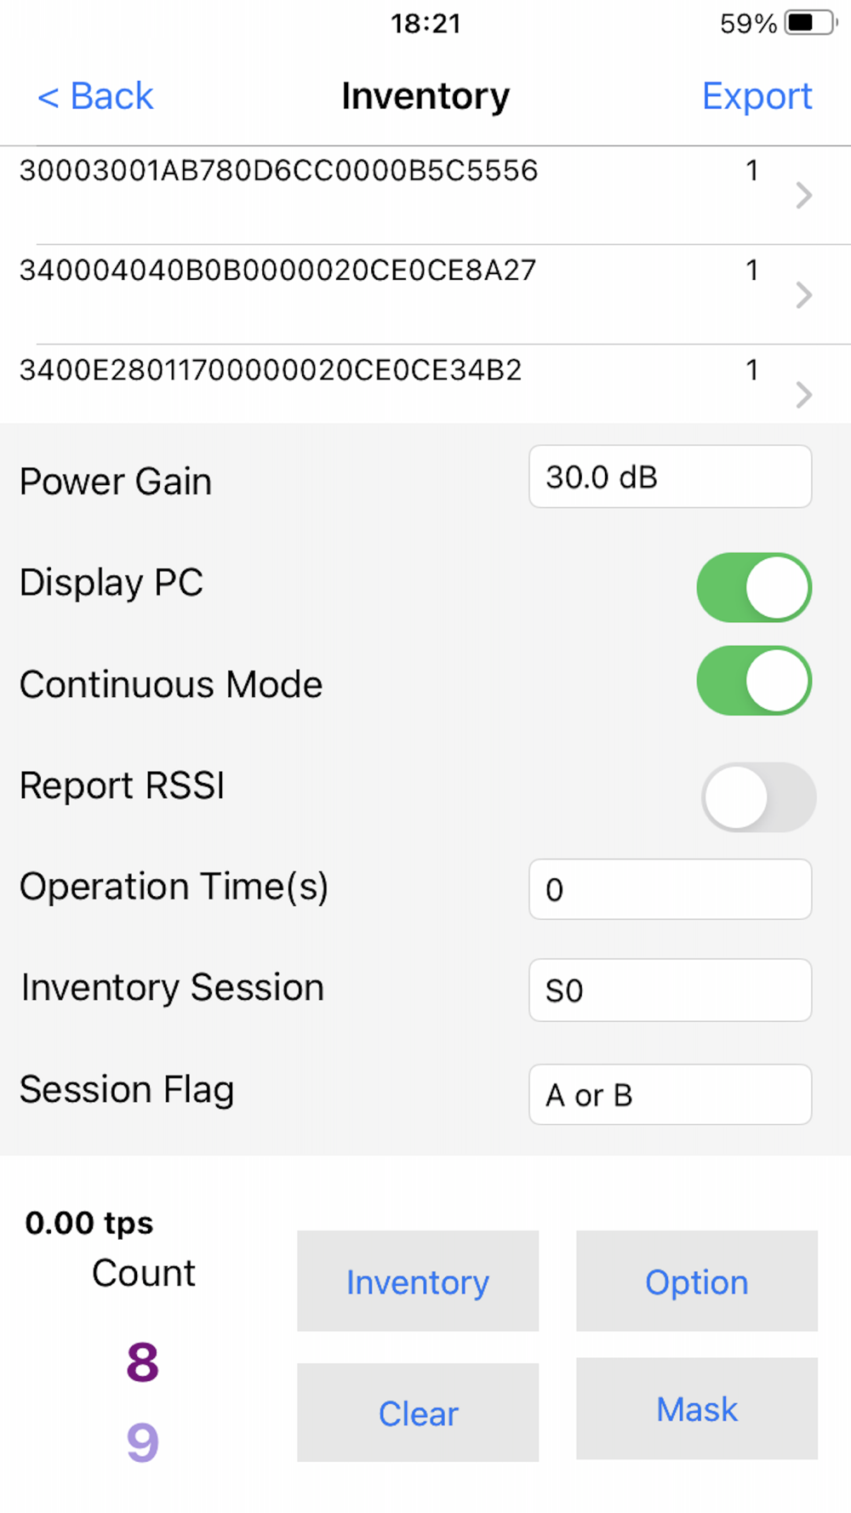Open the Session Flag A or B selector

[x=671, y=1094]
